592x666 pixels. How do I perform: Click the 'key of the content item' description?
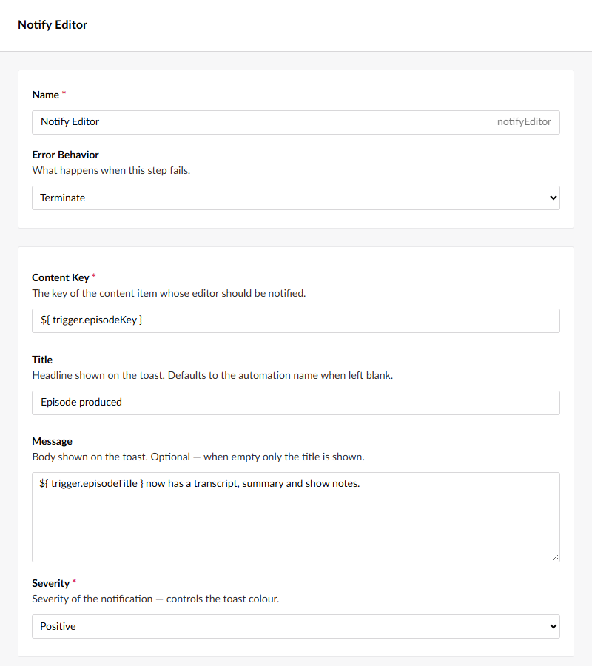169,294
